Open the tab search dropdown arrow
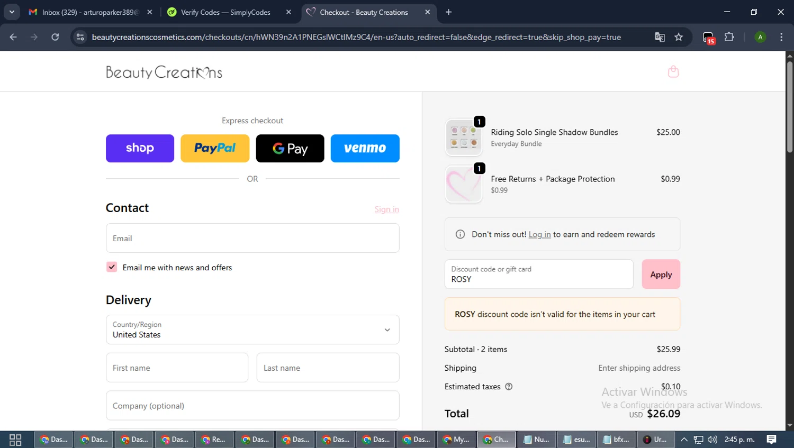Image resolution: width=794 pixels, height=448 pixels. (x=12, y=12)
